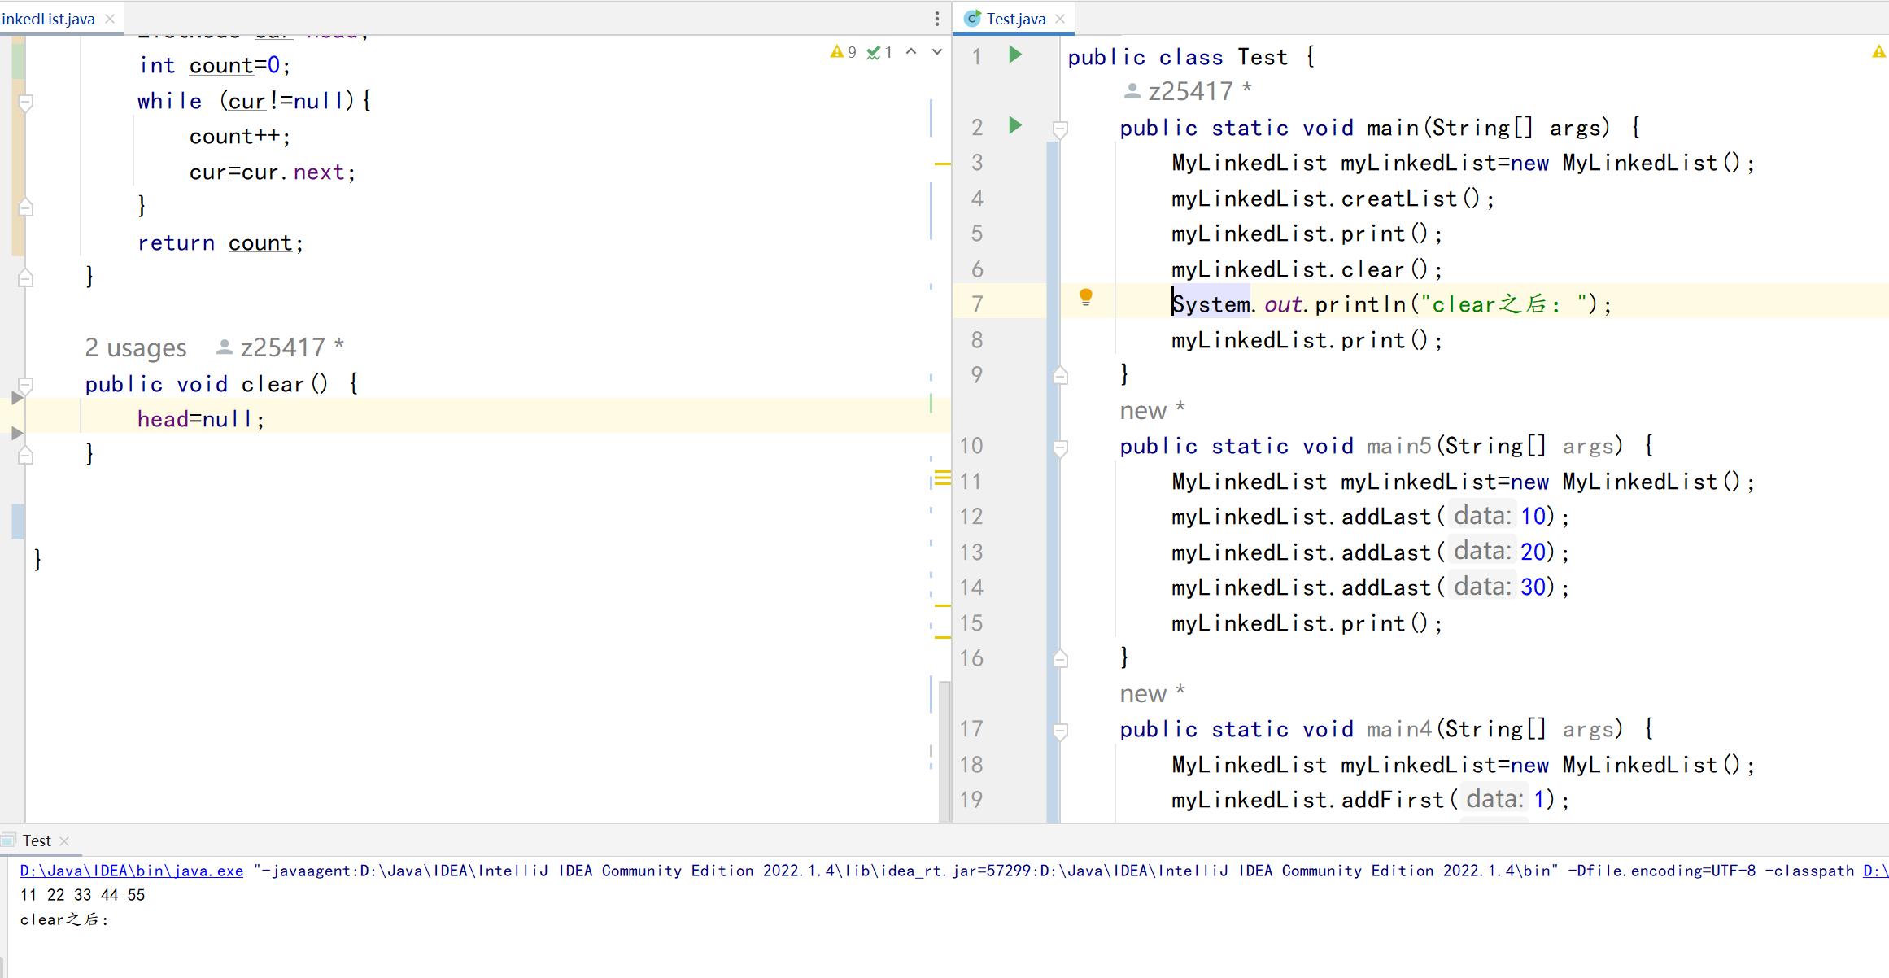Click line number 7 in the gutter

977,304
